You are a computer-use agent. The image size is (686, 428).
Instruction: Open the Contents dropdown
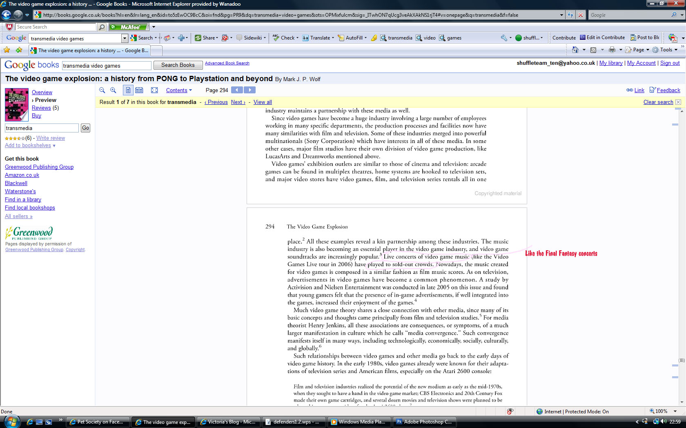click(179, 90)
